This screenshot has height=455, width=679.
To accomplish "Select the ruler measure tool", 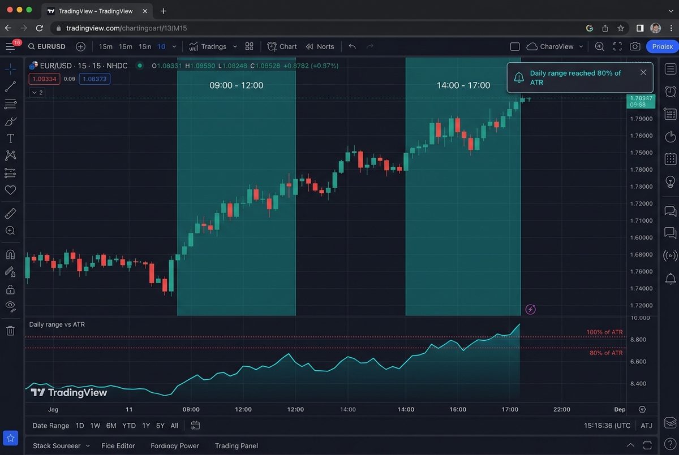I will point(10,214).
